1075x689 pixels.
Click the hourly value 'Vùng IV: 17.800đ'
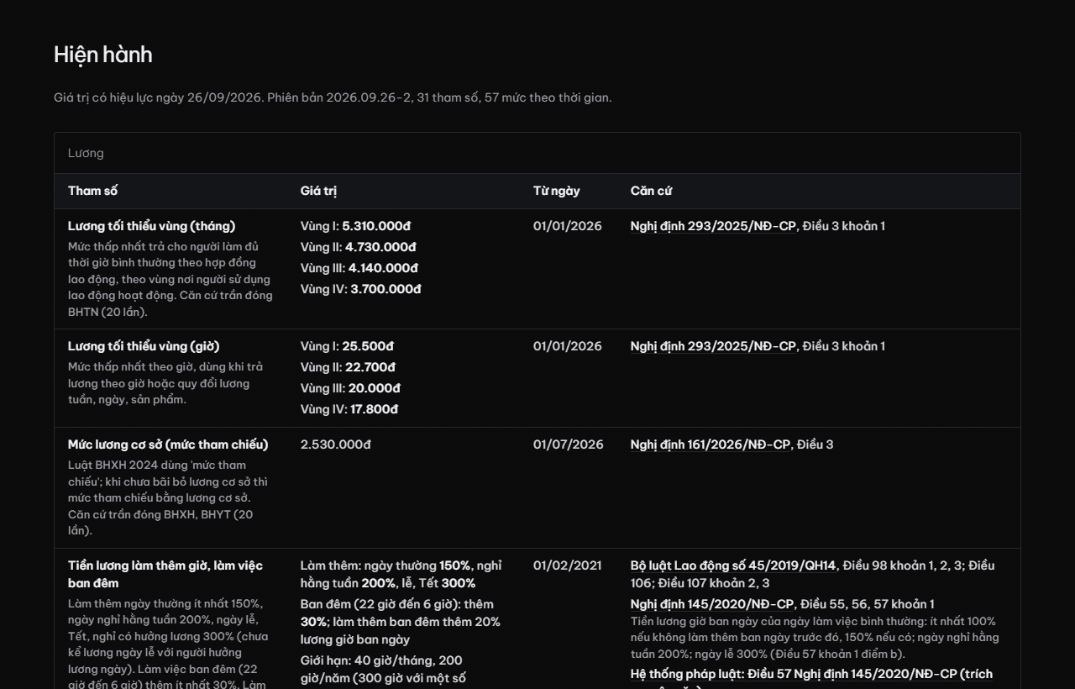349,409
